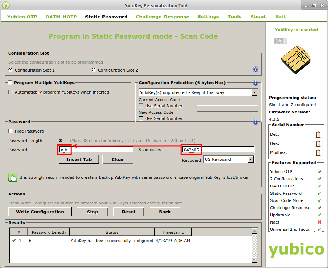Screen dimensions: 328x268
Task: Enable Program Multiple YubiKeys checkbox
Action: coord(10,83)
